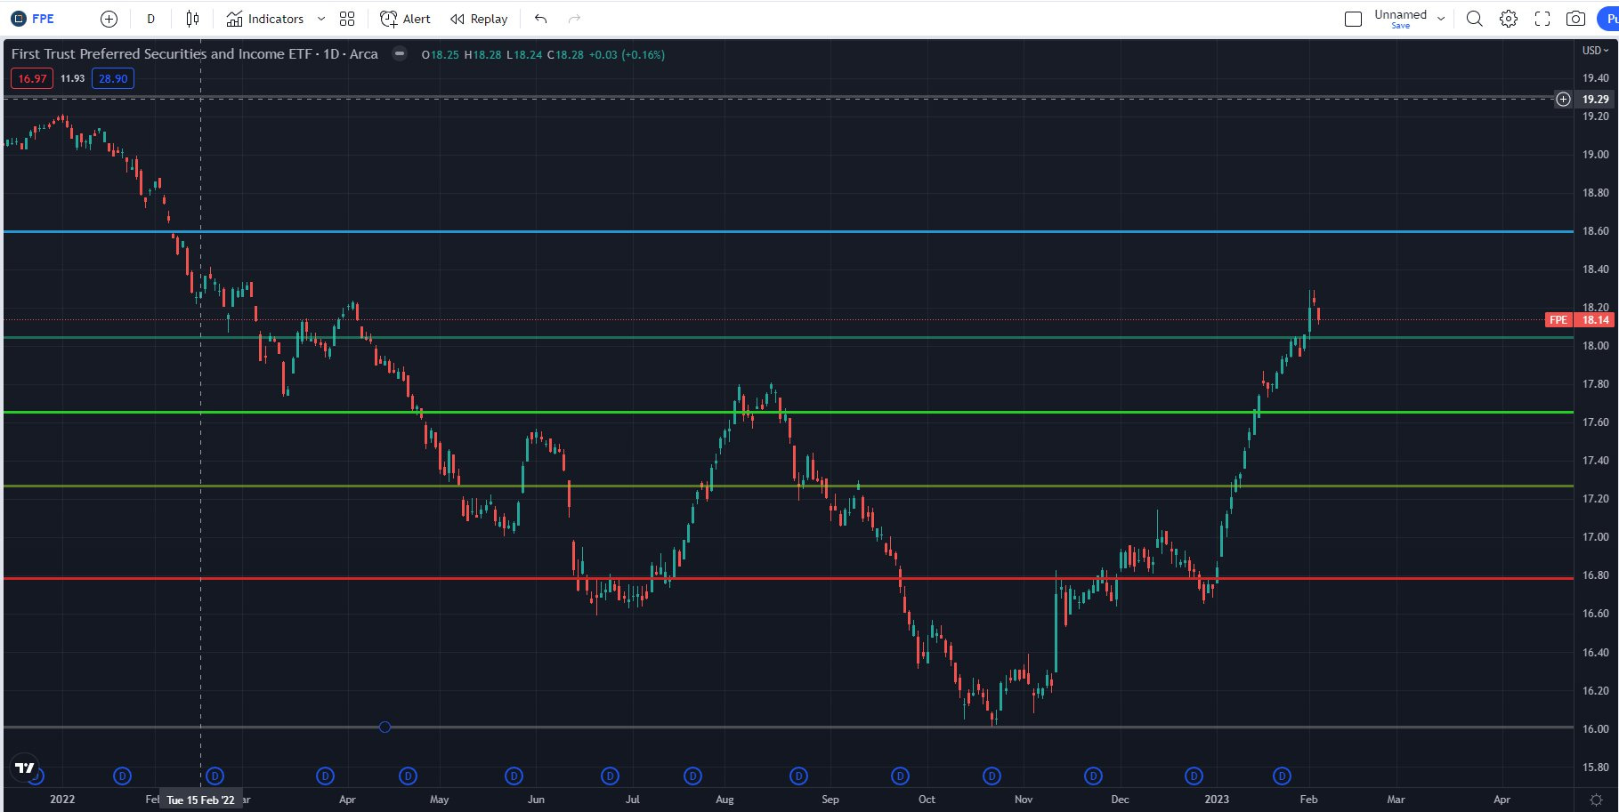Viewport: 1619px width, 812px height.
Task: Open the Indicators dialog
Action: [x=265, y=19]
